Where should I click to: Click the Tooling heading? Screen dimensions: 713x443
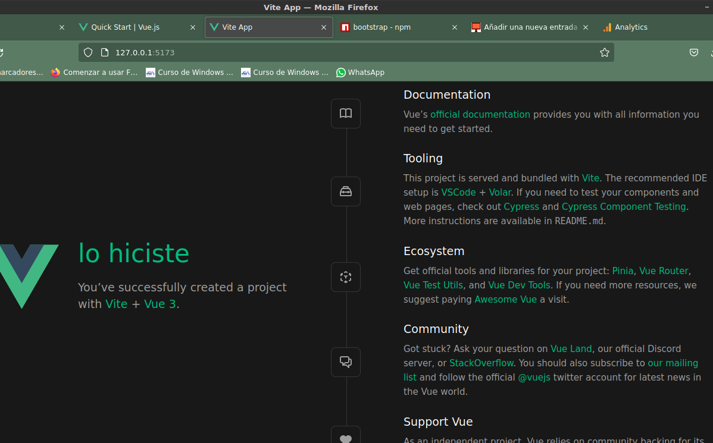423,158
